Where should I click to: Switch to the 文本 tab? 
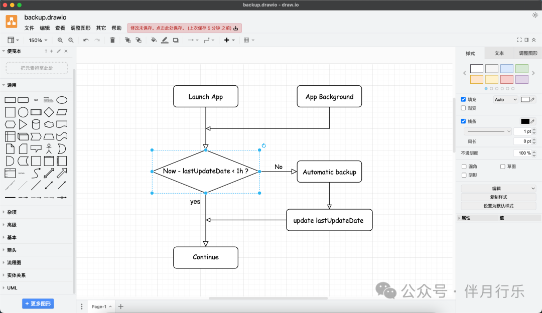click(499, 53)
